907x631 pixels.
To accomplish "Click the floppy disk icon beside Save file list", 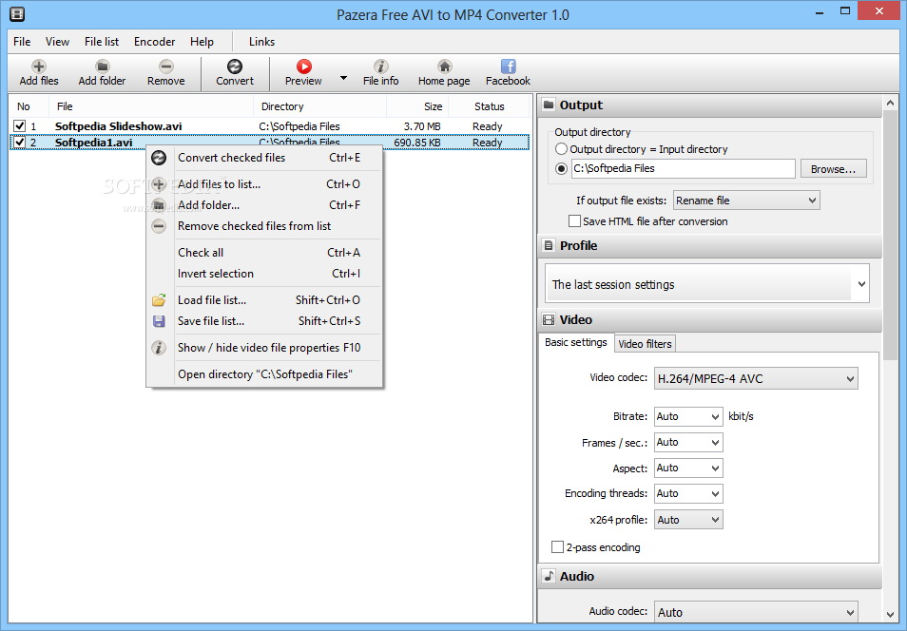I will coord(159,321).
